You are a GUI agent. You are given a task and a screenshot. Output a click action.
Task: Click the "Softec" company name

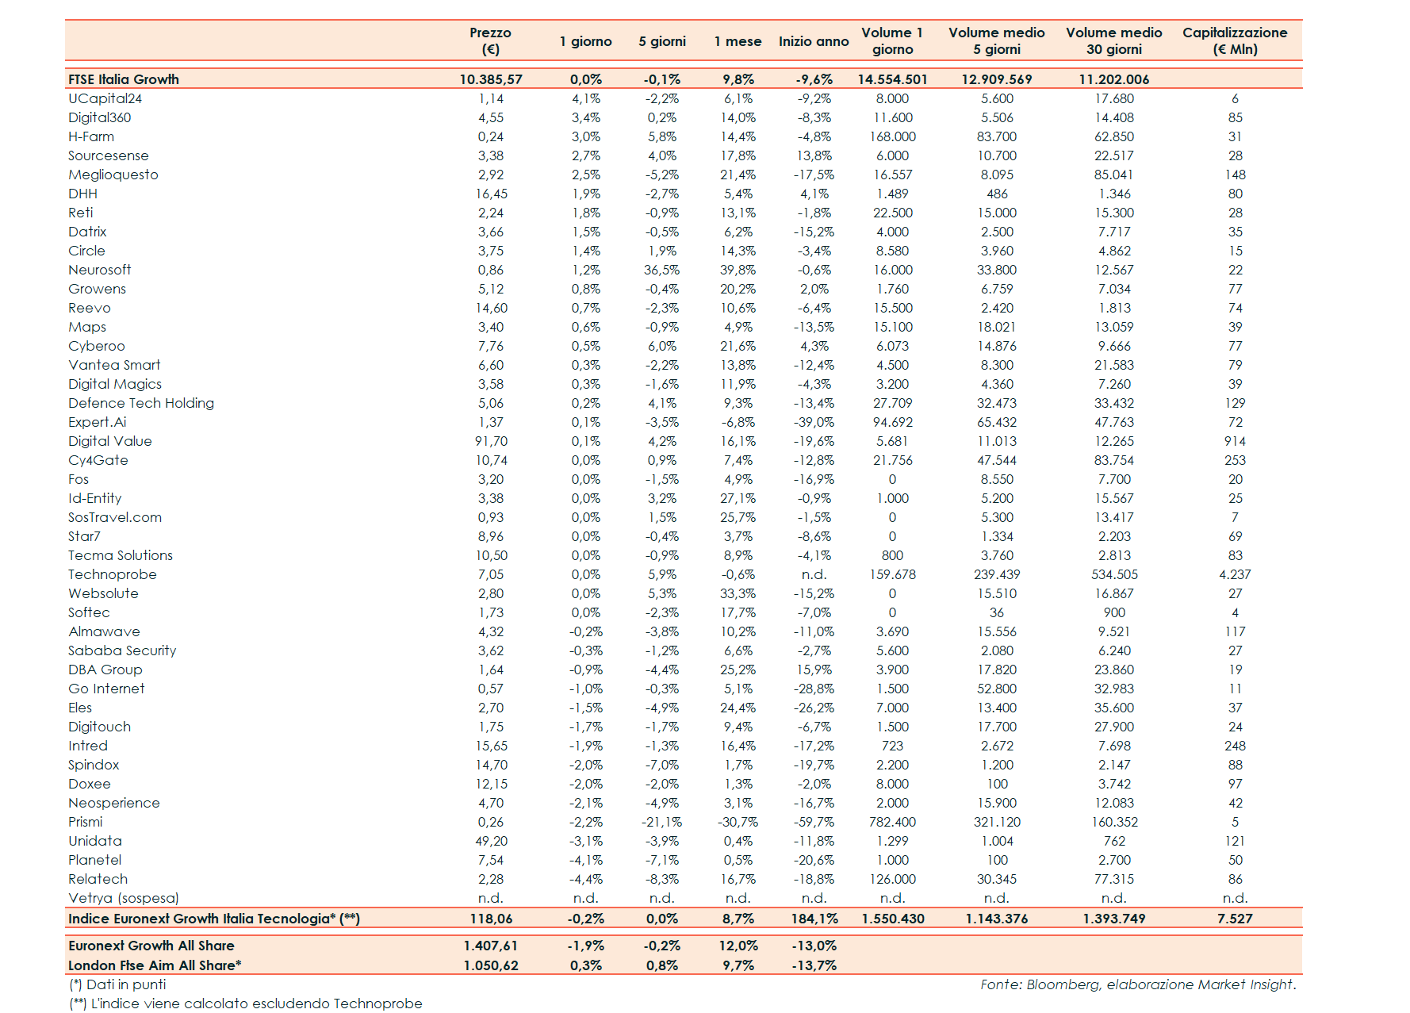[89, 612]
